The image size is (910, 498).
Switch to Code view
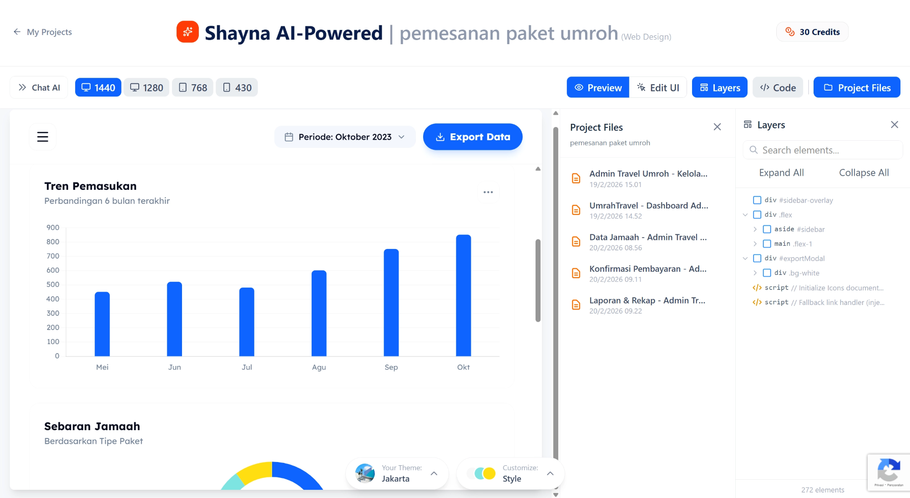778,87
